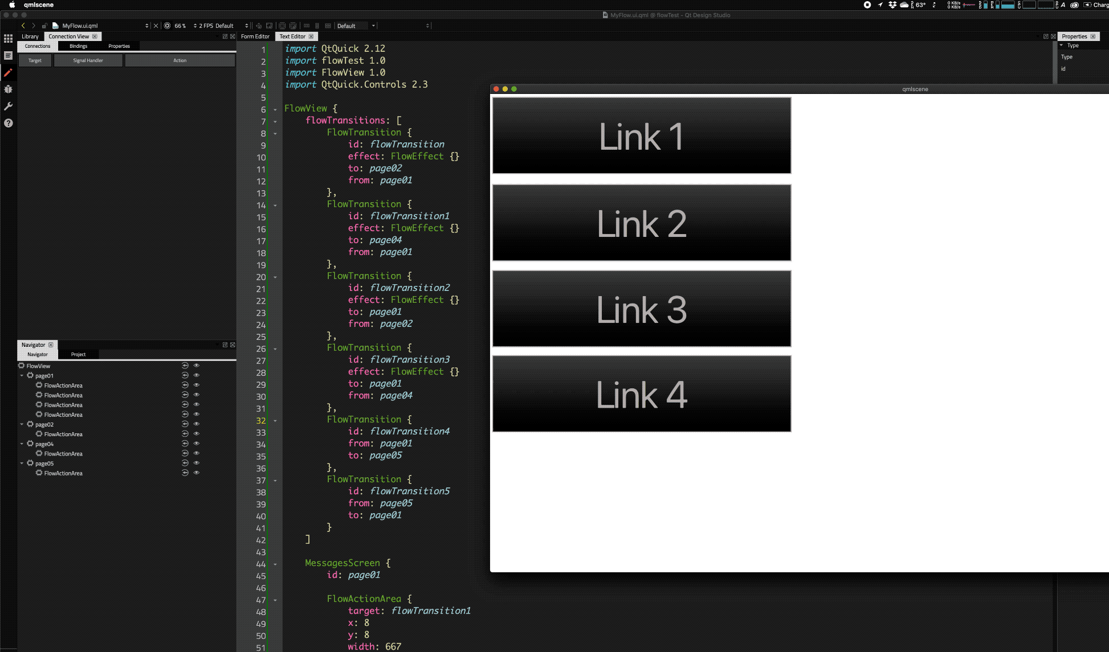This screenshot has width=1109, height=652.
Task: Click the Projects wrench icon in sidebar
Action: pyautogui.click(x=8, y=106)
